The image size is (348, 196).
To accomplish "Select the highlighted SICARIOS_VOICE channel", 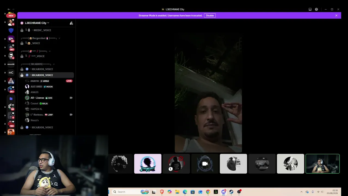I will [46, 75].
